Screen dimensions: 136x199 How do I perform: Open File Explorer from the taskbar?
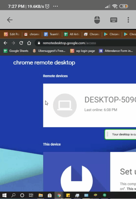40,195
